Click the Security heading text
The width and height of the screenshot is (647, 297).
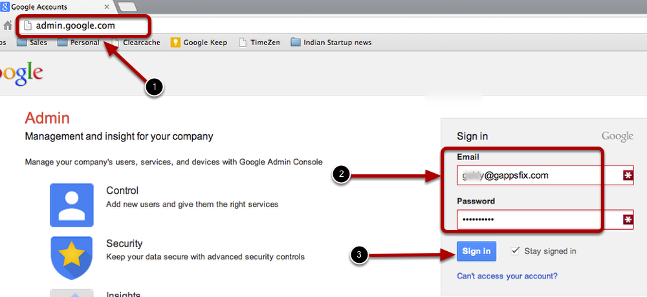(124, 243)
